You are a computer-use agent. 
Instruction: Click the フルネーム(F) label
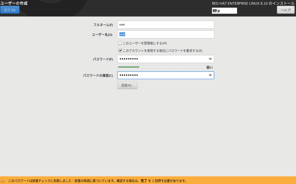[103, 25]
